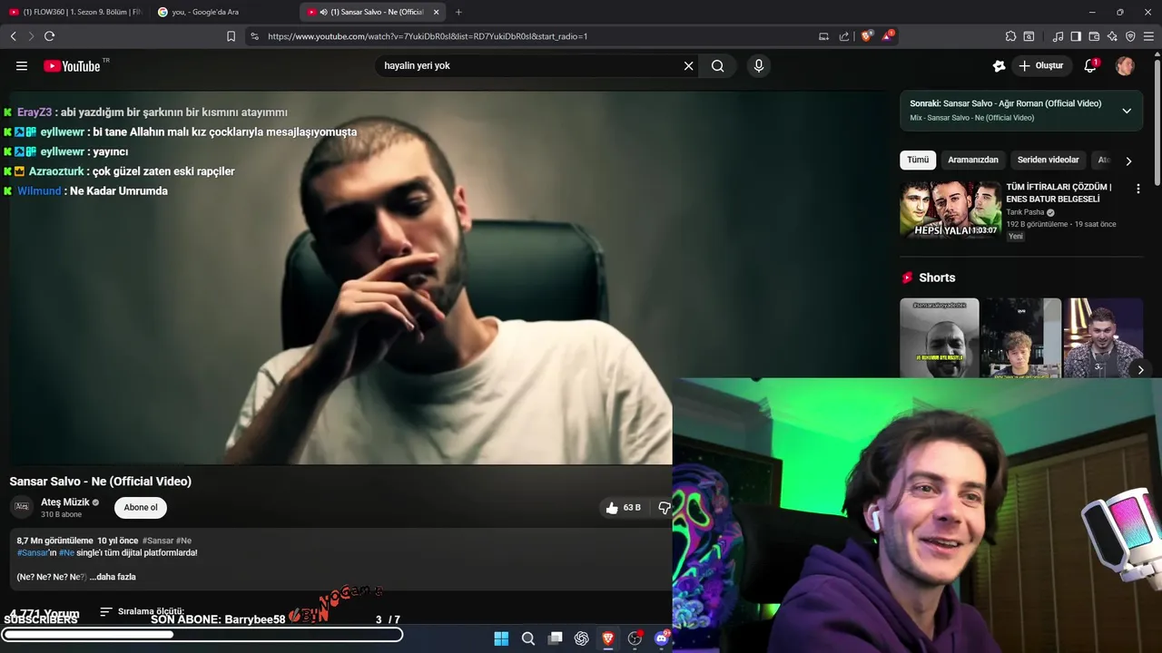Open the music note playlist icon

1058,36
